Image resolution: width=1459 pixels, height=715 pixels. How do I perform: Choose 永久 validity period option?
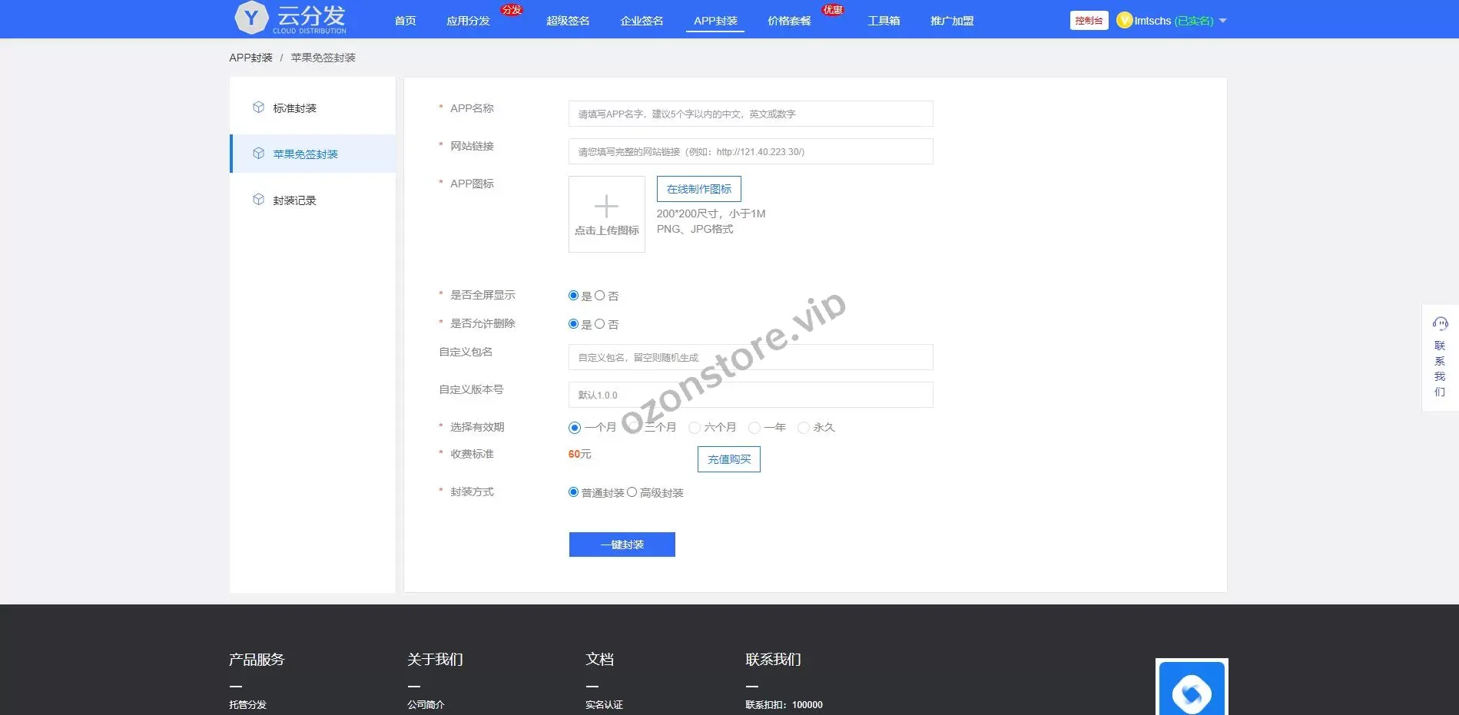(x=804, y=428)
